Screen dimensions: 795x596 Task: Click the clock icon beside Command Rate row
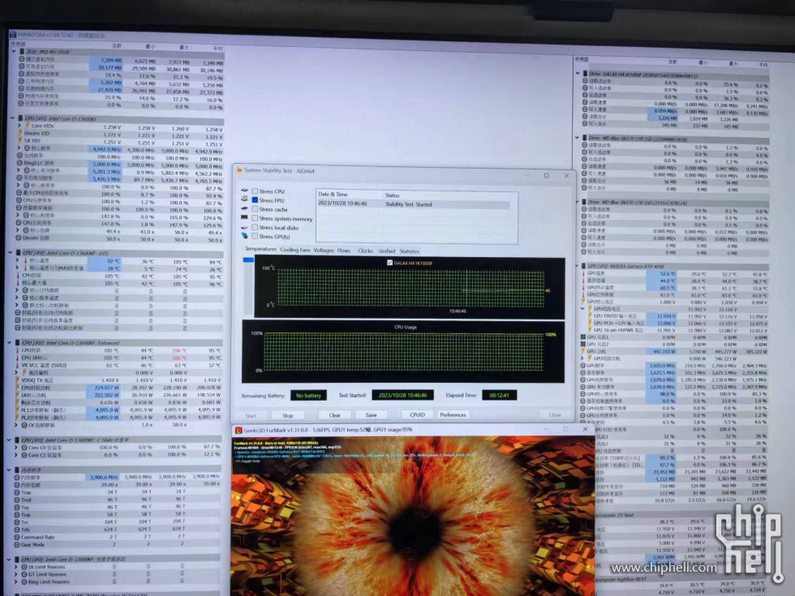(17, 537)
